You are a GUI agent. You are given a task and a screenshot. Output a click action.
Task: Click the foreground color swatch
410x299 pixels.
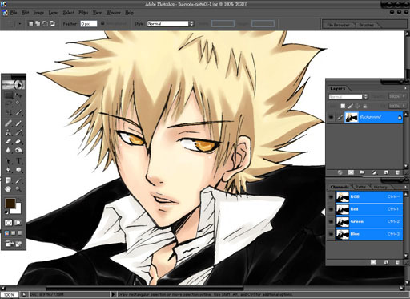pyautogui.click(x=10, y=203)
